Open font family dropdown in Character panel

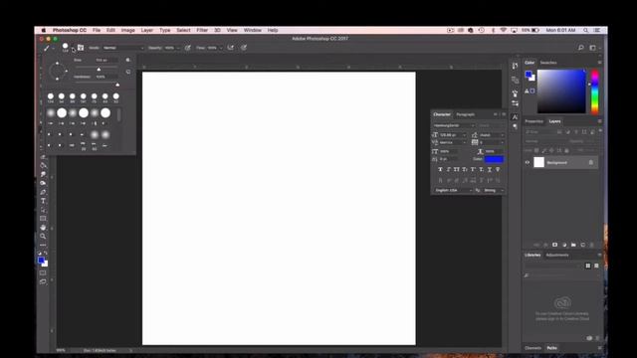click(454, 125)
